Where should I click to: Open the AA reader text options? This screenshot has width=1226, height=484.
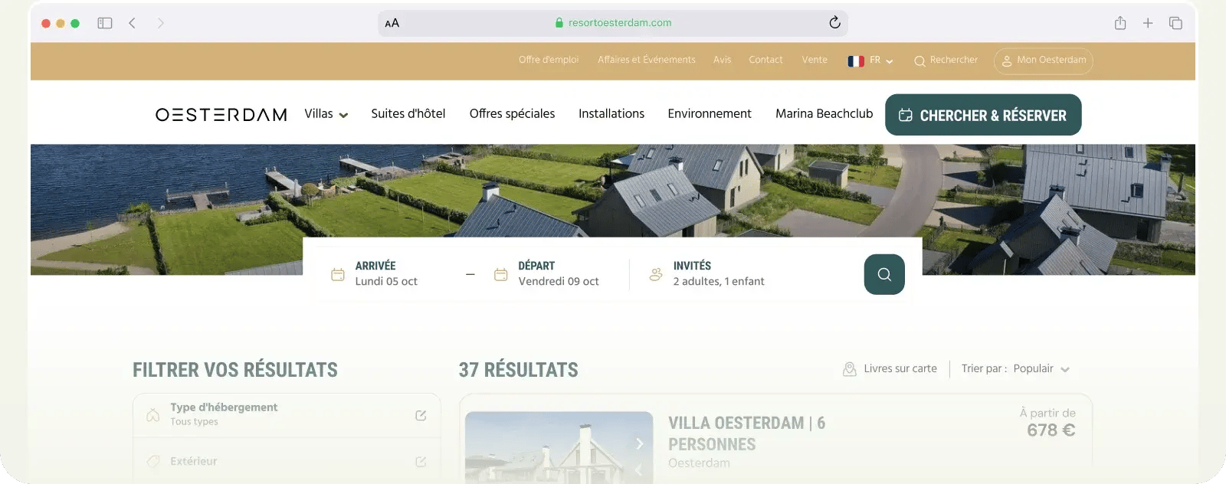392,23
